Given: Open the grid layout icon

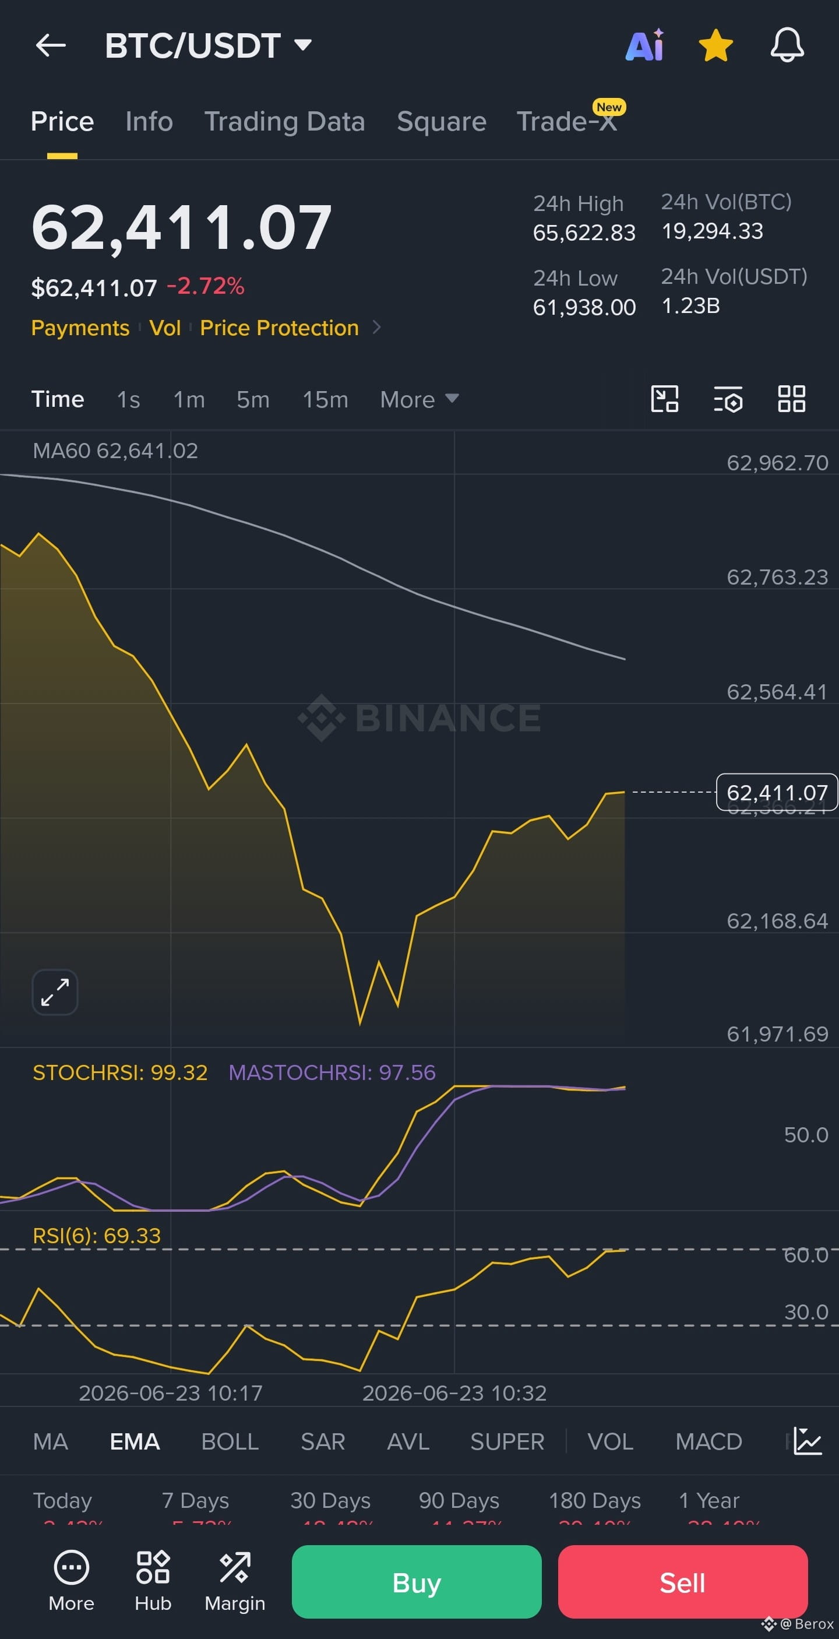Looking at the screenshot, I should click(x=791, y=399).
